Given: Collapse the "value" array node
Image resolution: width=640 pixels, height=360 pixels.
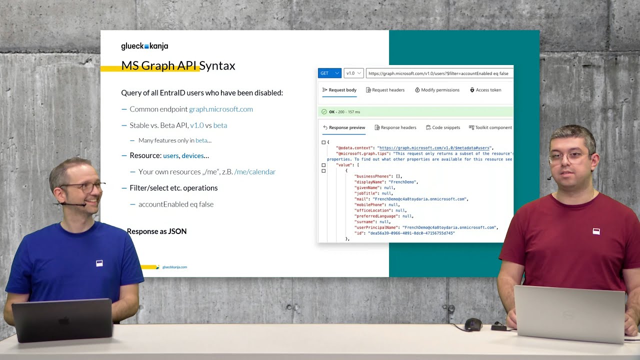Looking at the screenshot, I should pos(323,165).
